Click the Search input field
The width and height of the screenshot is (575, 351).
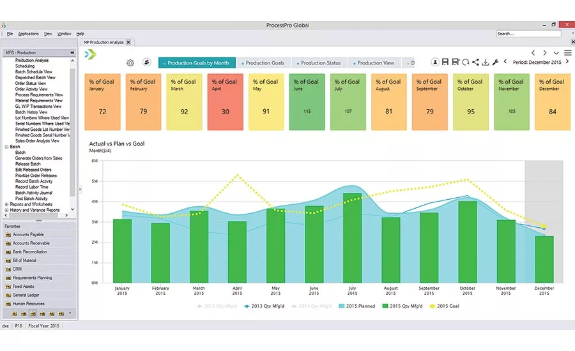coord(528,34)
